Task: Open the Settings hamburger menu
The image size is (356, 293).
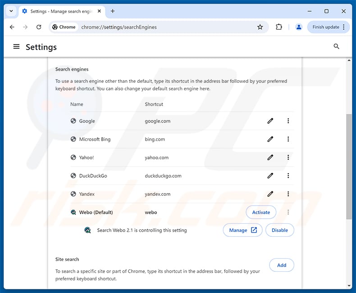Action: point(16,47)
